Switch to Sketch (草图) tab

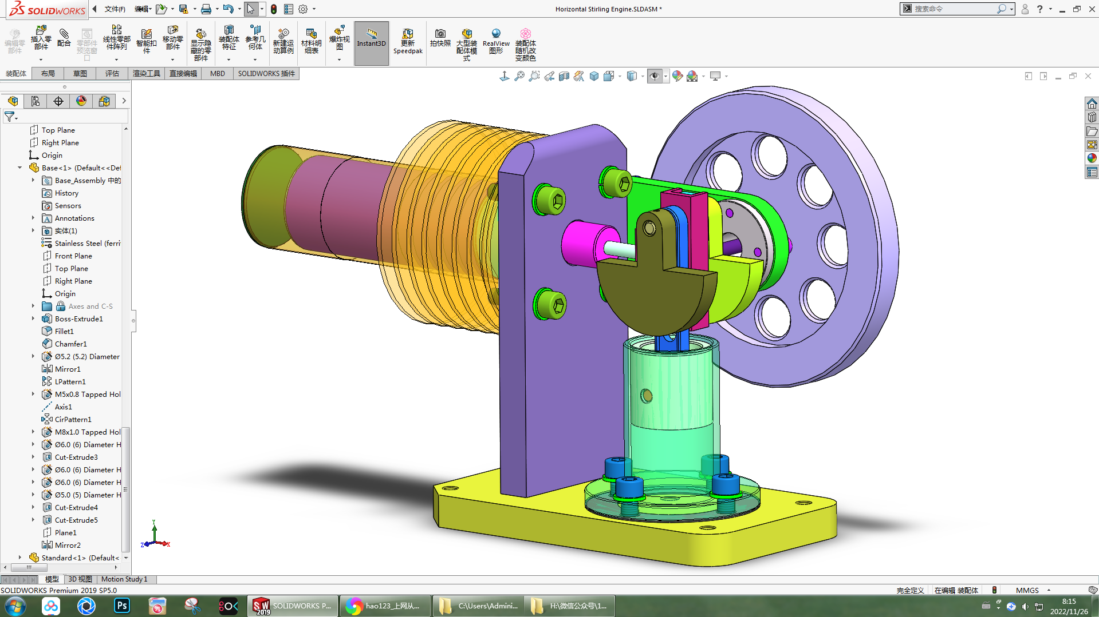click(80, 74)
